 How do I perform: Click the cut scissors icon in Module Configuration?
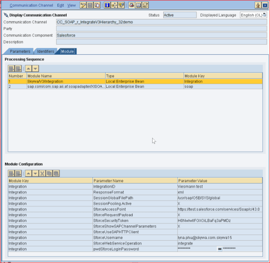pyautogui.click(x=42, y=173)
